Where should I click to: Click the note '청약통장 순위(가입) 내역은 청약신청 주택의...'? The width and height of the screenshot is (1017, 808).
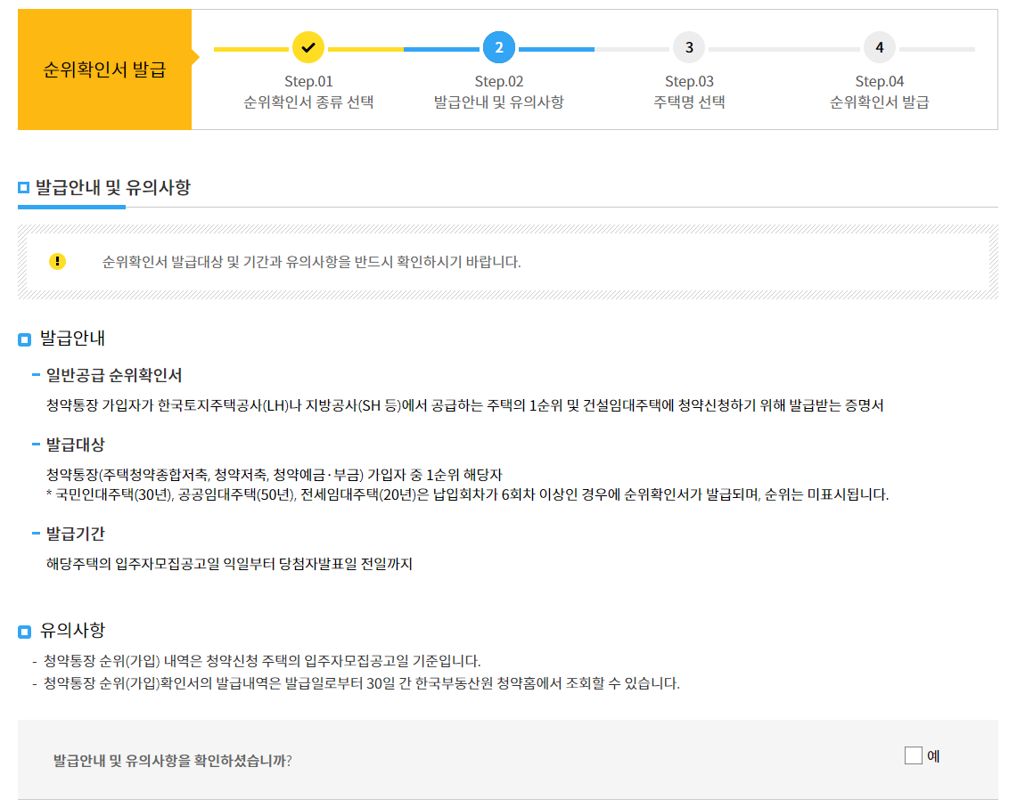pyautogui.click(x=262, y=661)
